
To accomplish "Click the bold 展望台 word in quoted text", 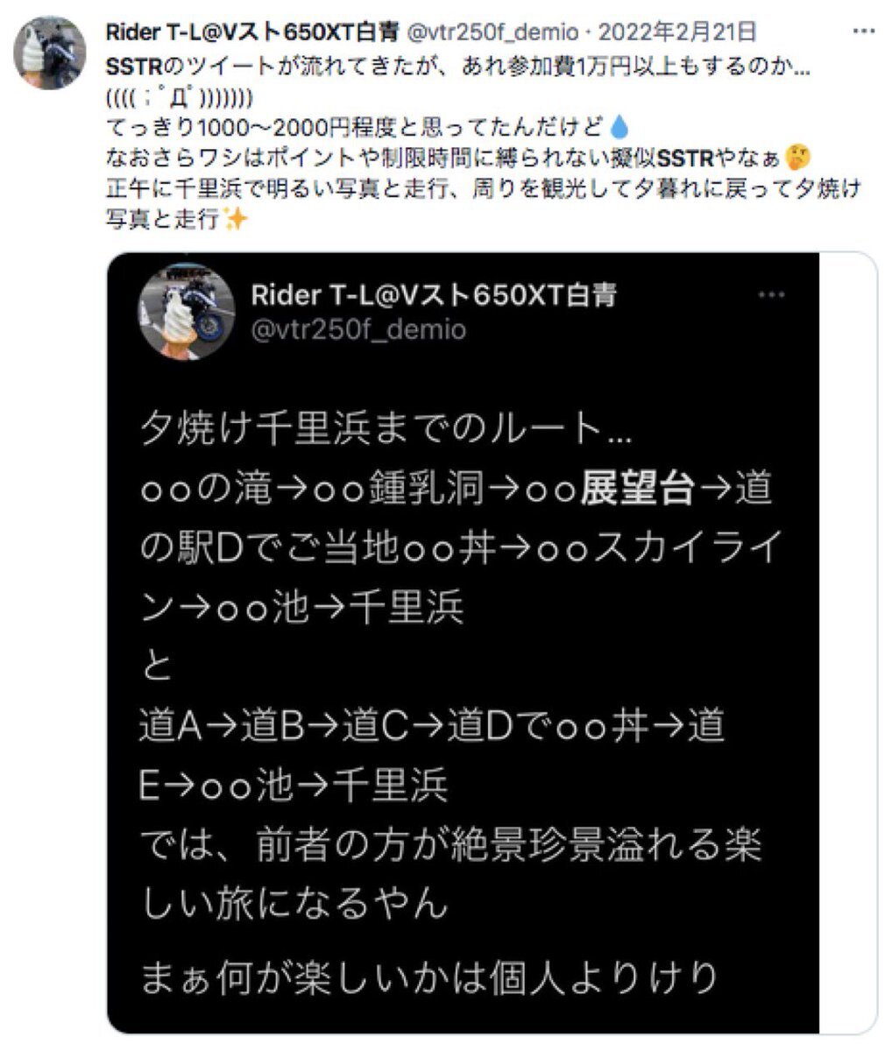I will click(x=638, y=490).
